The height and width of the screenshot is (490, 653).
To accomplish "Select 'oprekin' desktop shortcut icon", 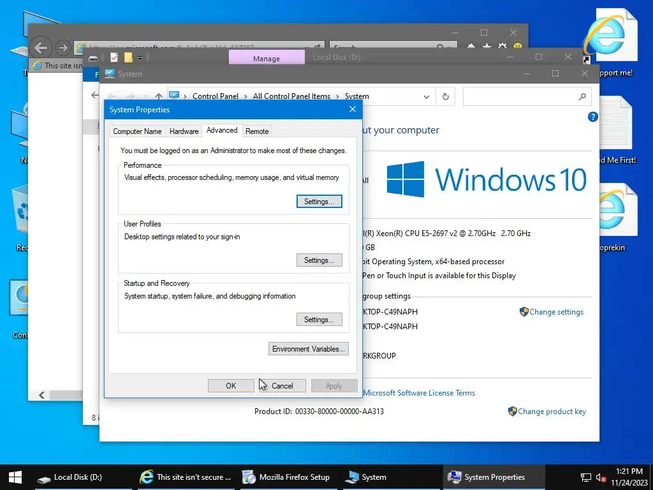I will coord(617,218).
